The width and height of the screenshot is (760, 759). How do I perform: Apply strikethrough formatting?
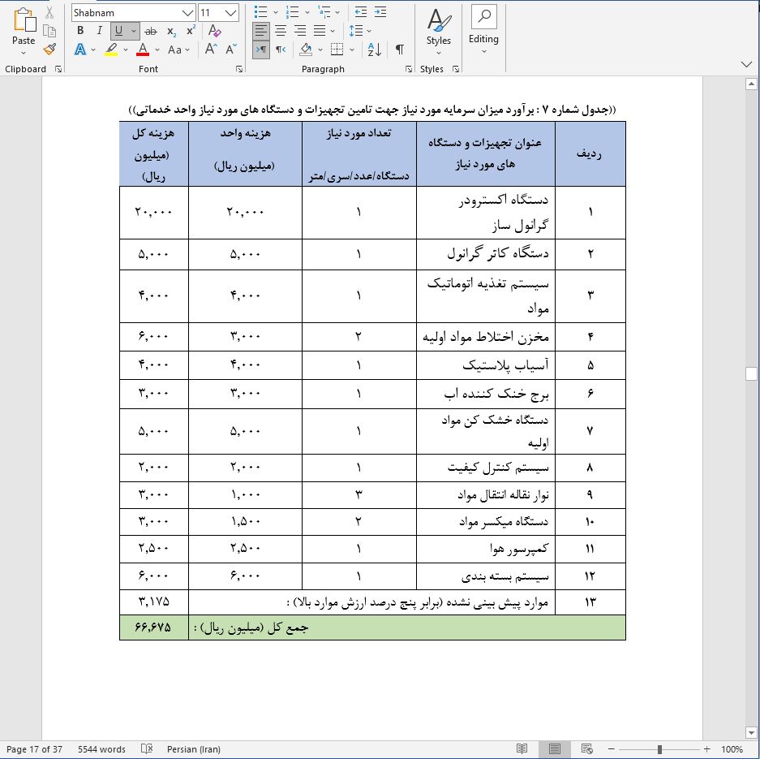point(151,31)
